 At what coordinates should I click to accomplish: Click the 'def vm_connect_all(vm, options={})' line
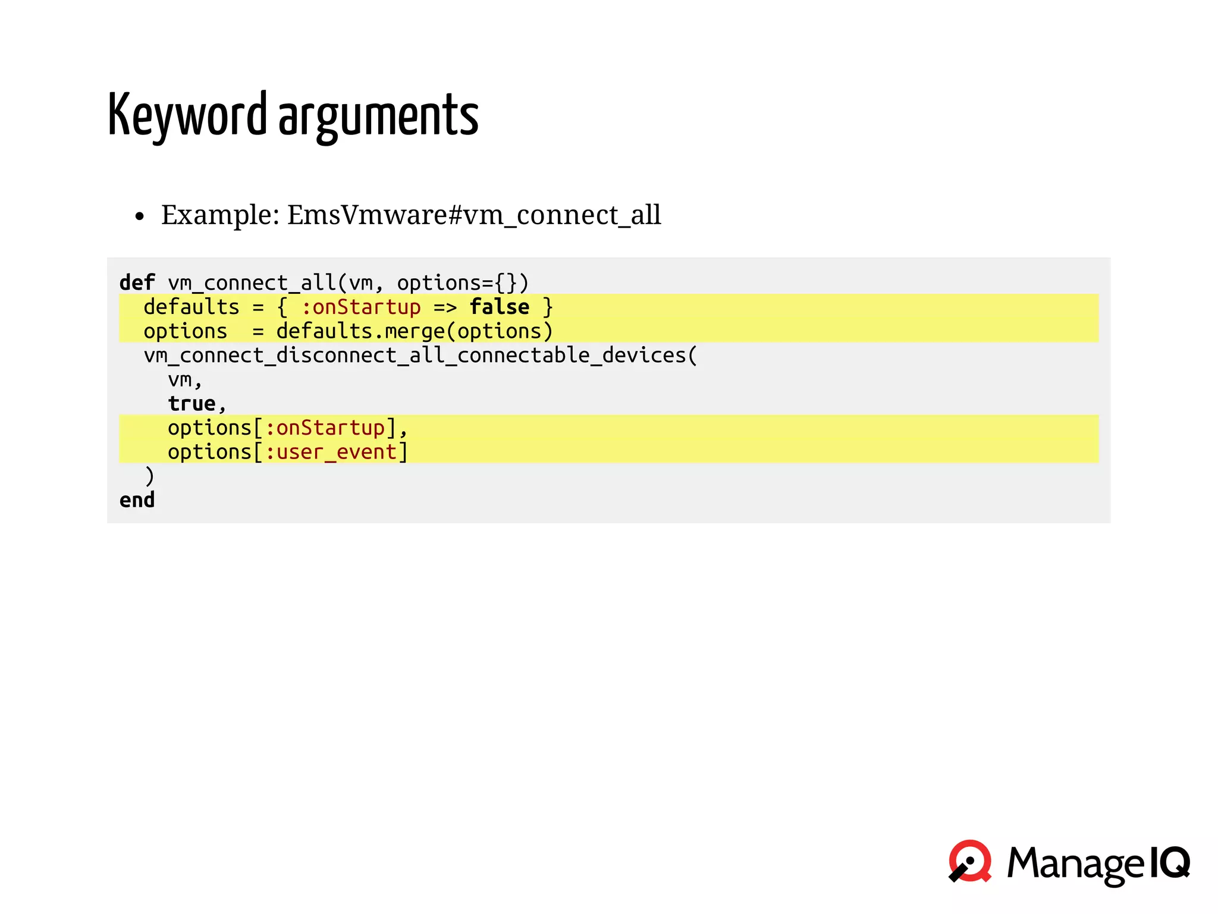click(x=324, y=282)
